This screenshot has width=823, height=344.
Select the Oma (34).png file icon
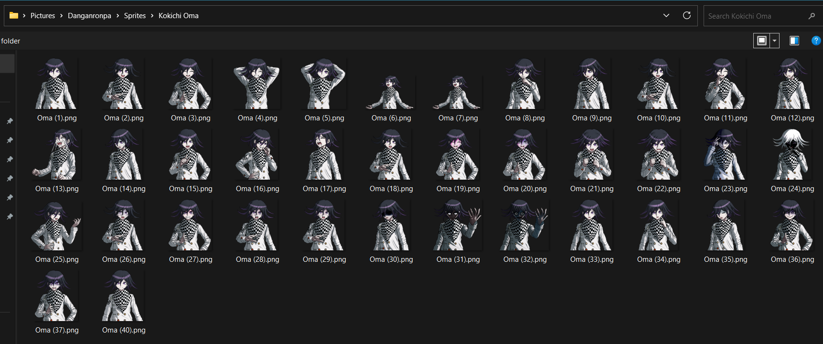click(x=658, y=225)
